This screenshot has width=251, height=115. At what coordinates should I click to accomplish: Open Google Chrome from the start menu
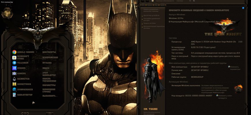coord(23,52)
